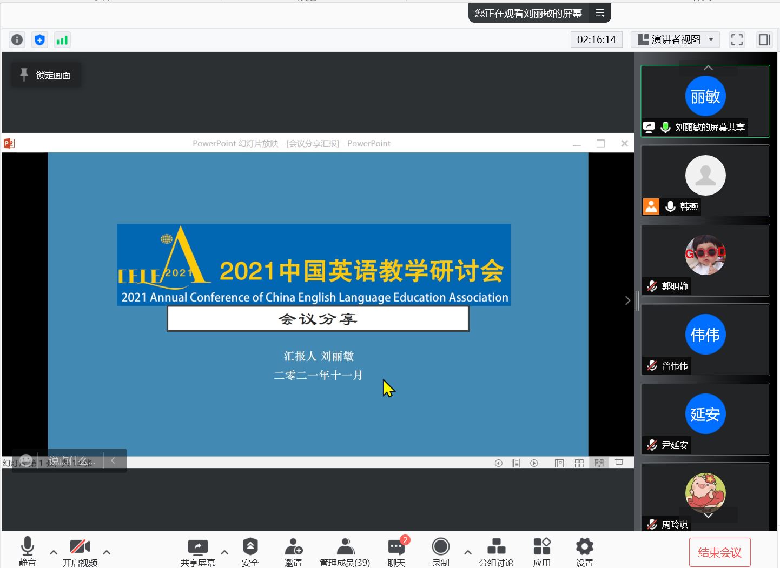Toggle the side panel layout icon
Screen dimensions: 780x568
click(764, 39)
